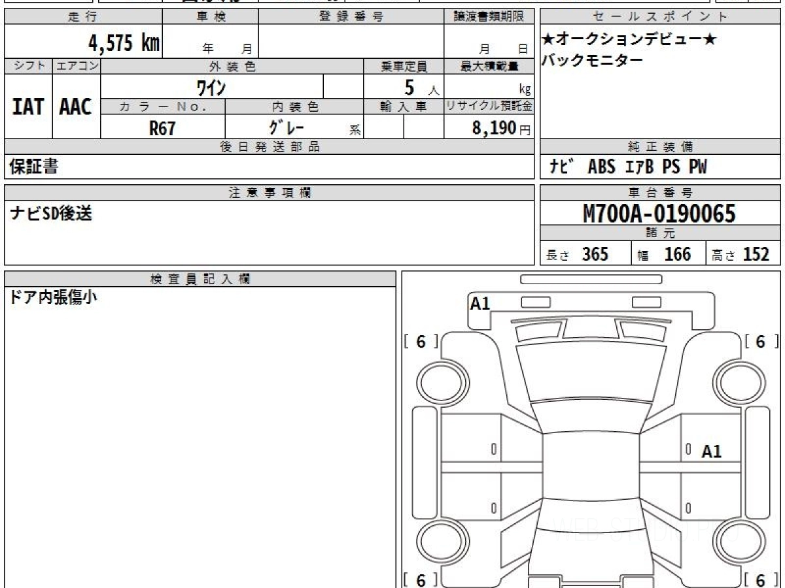Image resolution: width=785 pixels, height=588 pixels.
Task: Click the 後日発送部品 section header
Action: click(270, 147)
